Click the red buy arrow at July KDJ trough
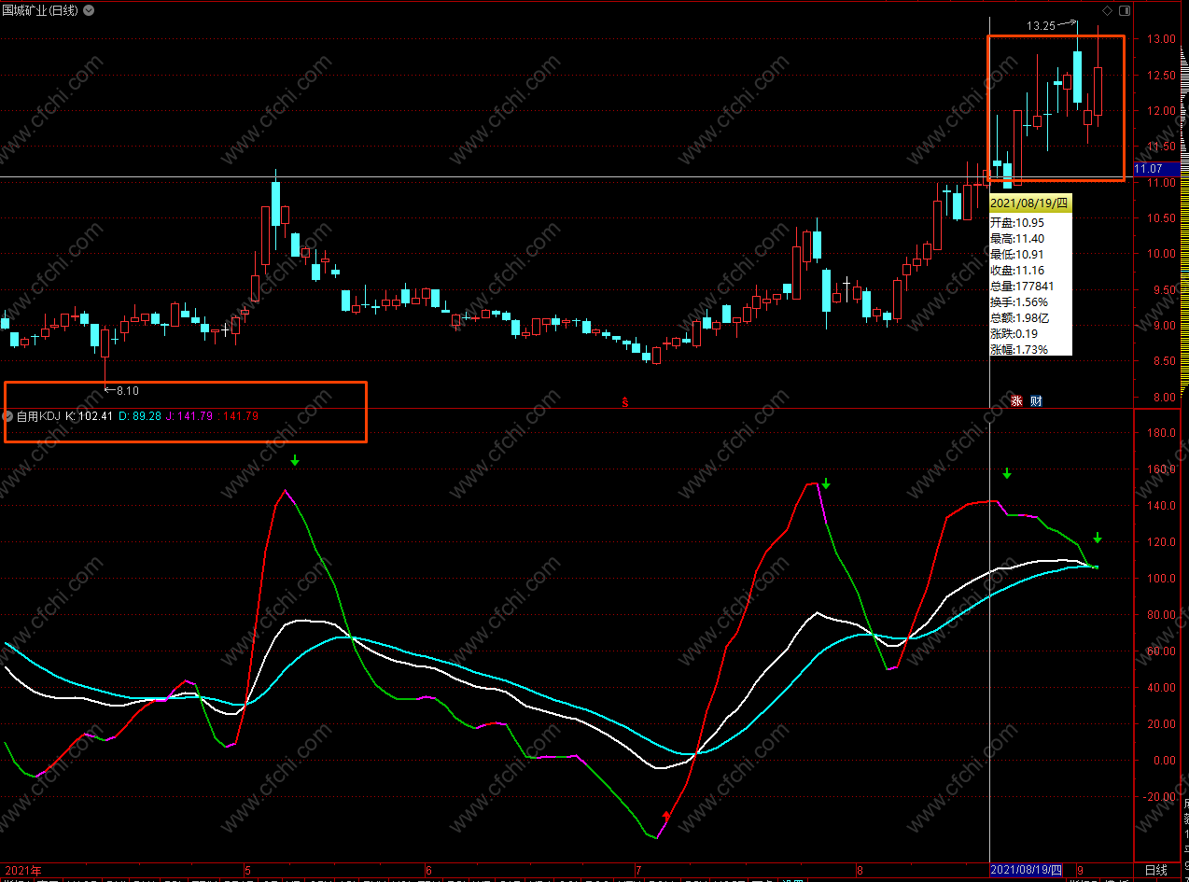 click(665, 817)
